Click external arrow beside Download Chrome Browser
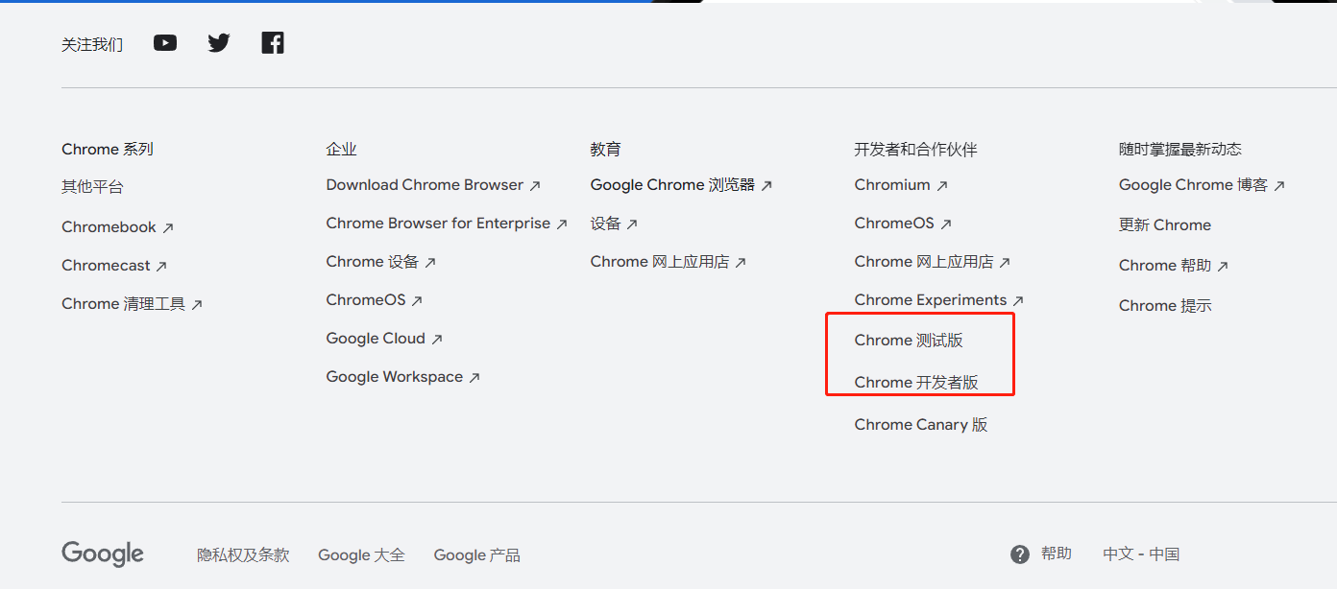Screen dimensions: 1337x589 pyautogui.click(x=535, y=186)
